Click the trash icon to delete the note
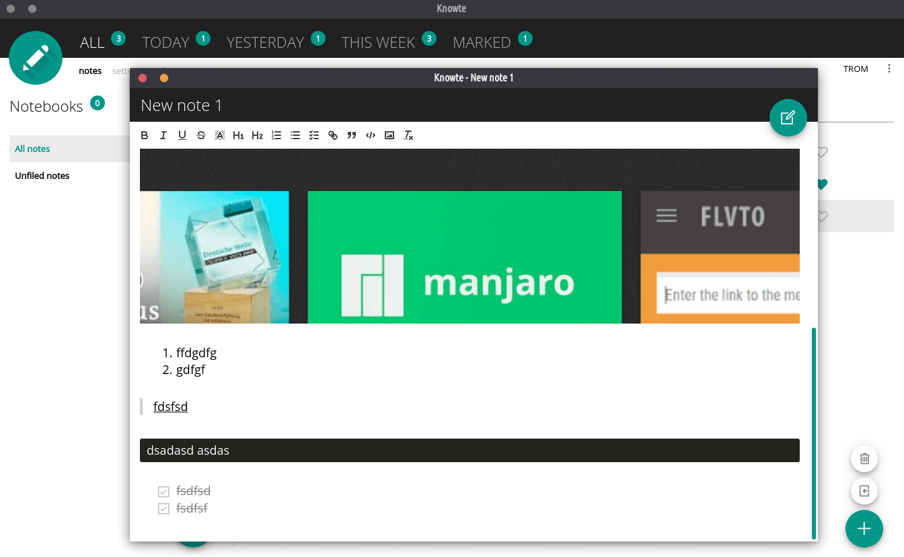Screen dimensions: 904x557 864,459
